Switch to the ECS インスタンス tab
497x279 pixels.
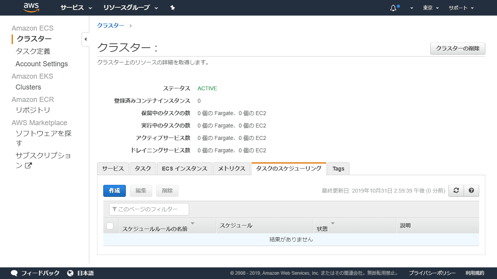click(x=184, y=169)
